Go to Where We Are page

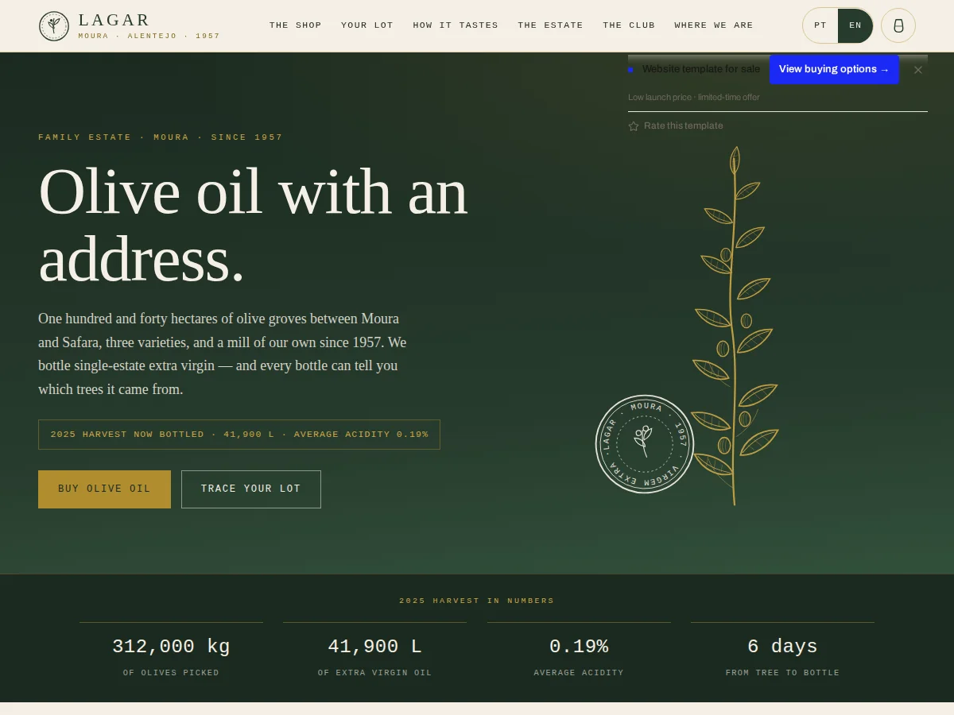click(x=714, y=25)
